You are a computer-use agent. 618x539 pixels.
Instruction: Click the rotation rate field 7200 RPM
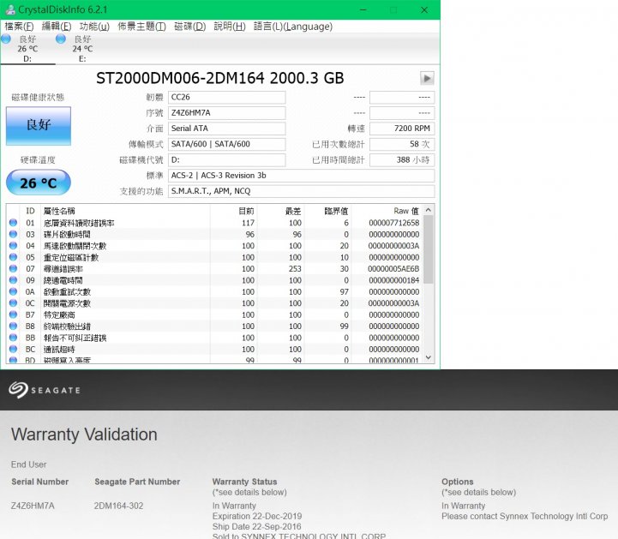pyautogui.click(x=402, y=129)
